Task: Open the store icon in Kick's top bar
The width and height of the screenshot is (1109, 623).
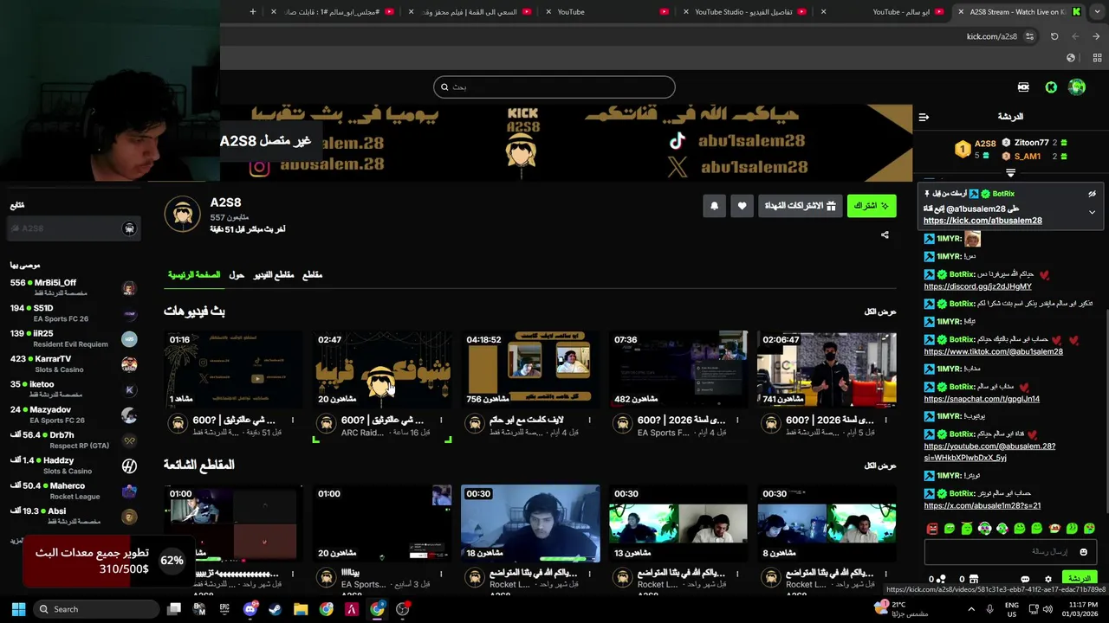Action: pyautogui.click(x=1023, y=87)
